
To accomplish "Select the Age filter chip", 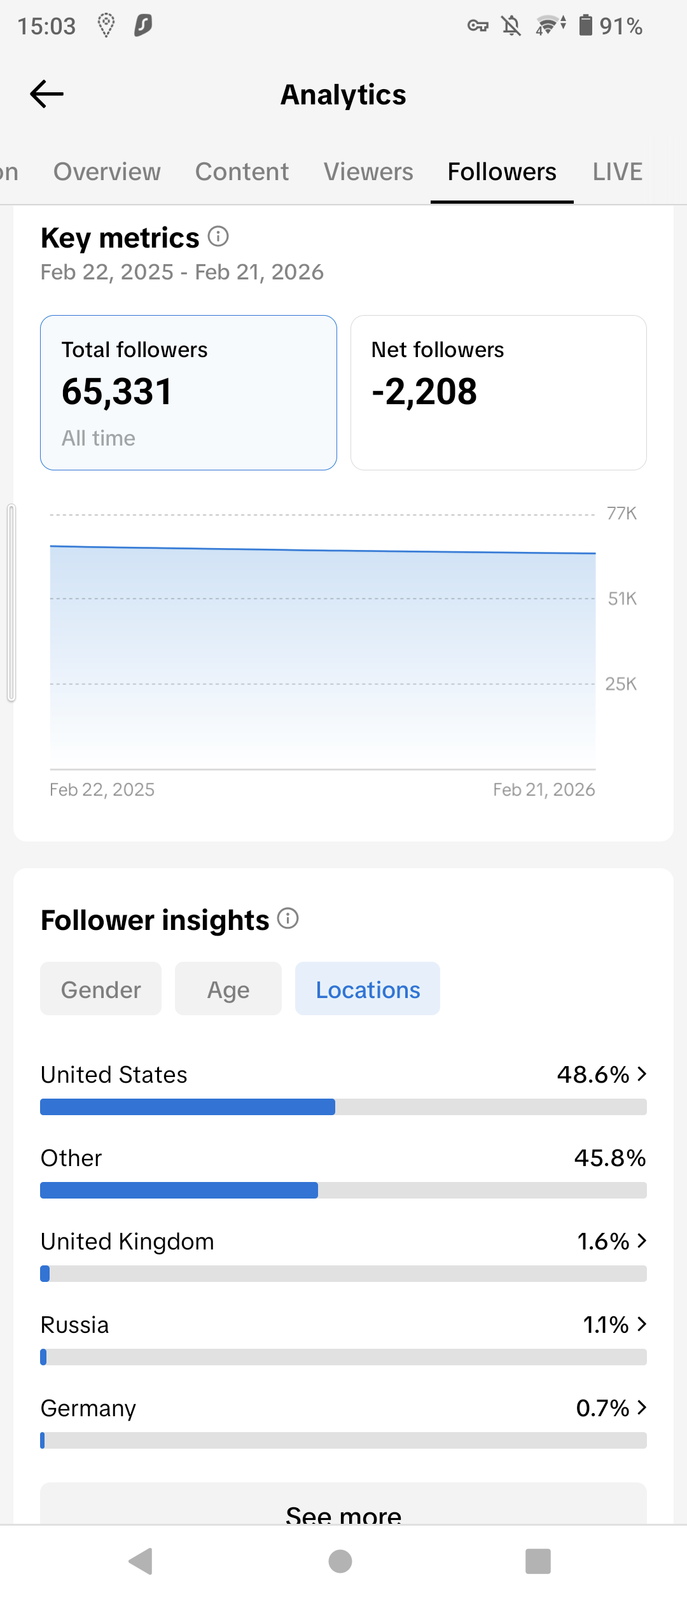I will click(x=228, y=989).
